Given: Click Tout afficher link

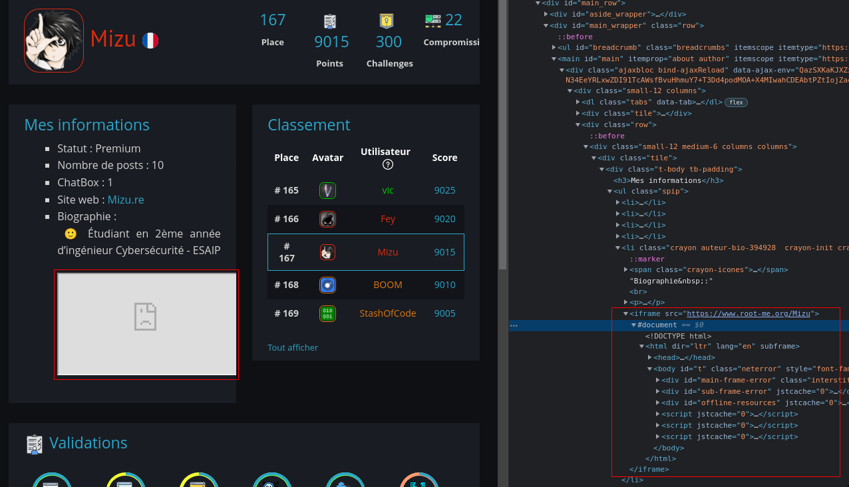Looking at the screenshot, I should pyautogui.click(x=293, y=347).
